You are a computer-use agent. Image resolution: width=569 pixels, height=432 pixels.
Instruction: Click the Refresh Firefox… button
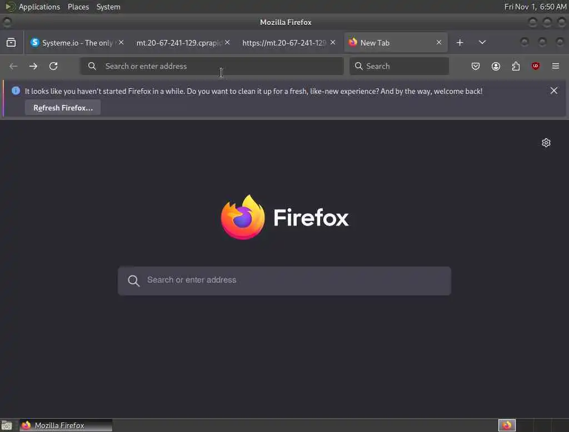point(63,108)
